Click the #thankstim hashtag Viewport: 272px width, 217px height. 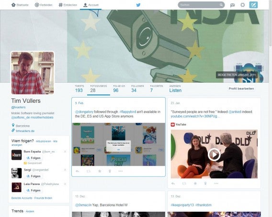[x=204, y=205]
